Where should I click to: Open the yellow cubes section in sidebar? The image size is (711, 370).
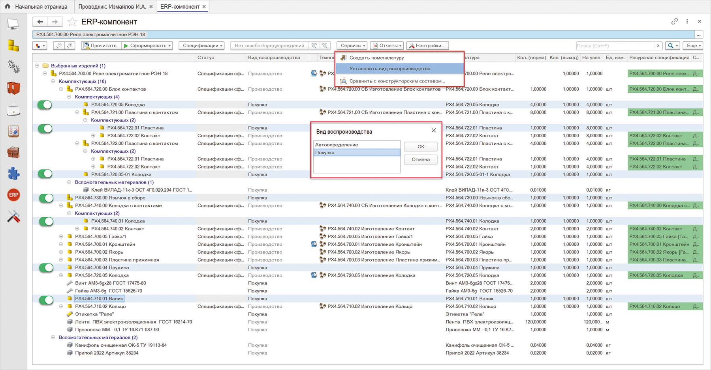point(13,46)
